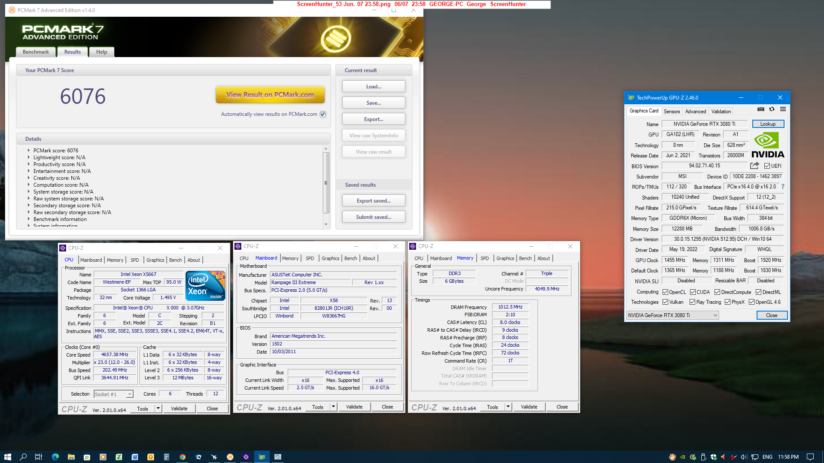Open Excel from the taskbar
This screenshot has height=463, width=824.
[119, 457]
